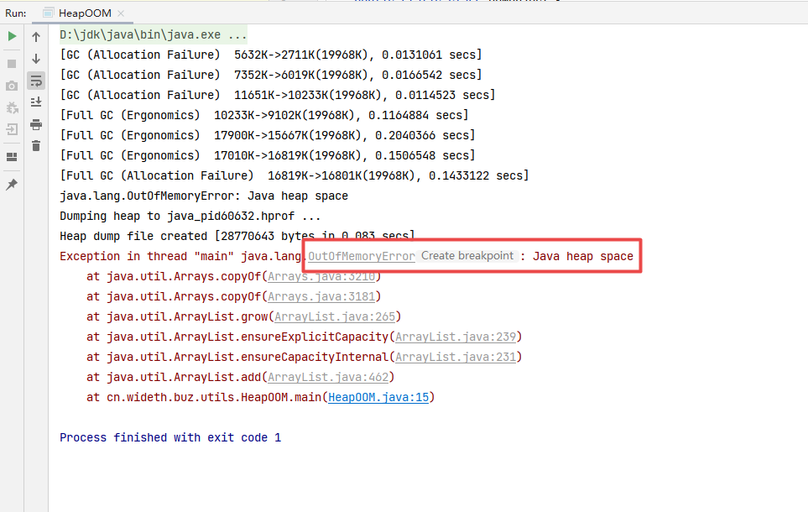The height and width of the screenshot is (512, 808).
Task: Expand the collapsed java.exe command line
Action: (153, 34)
